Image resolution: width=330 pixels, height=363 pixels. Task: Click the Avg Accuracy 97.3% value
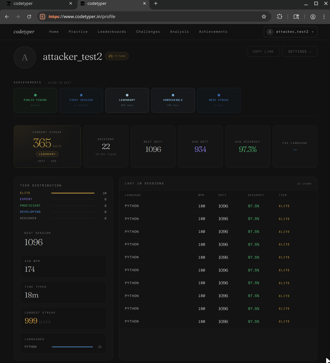pyautogui.click(x=248, y=150)
